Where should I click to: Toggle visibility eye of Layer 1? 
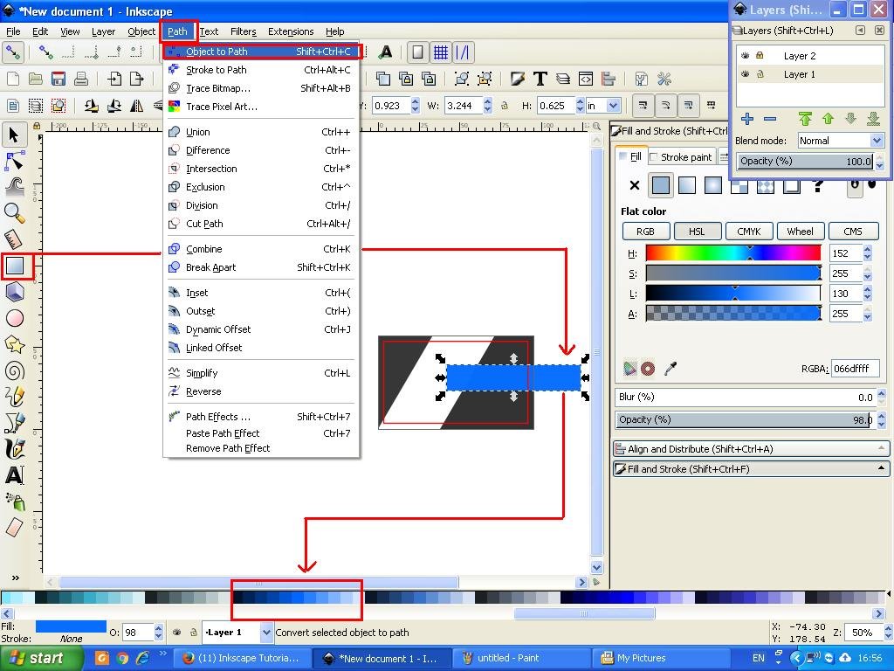tap(745, 74)
